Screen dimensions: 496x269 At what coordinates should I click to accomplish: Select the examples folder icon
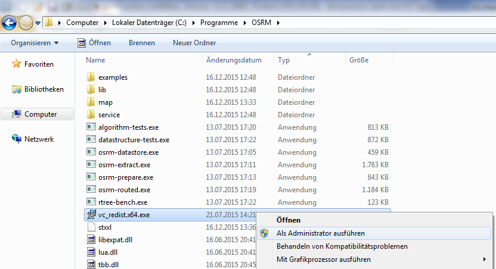point(91,77)
